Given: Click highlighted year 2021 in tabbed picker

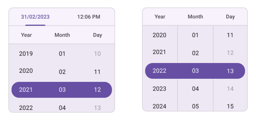Looking at the screenshot, I should click(26, 90).
